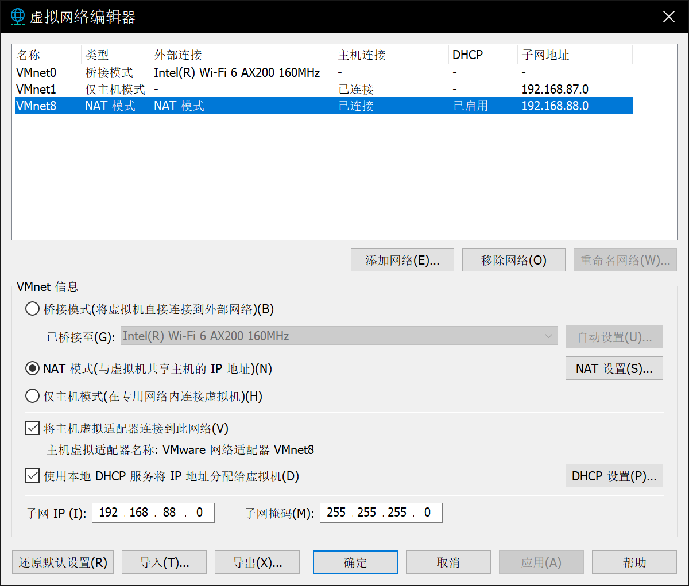Toggle 将主机虚拟适配器连接到此网络 checkbox

point(33,428)
